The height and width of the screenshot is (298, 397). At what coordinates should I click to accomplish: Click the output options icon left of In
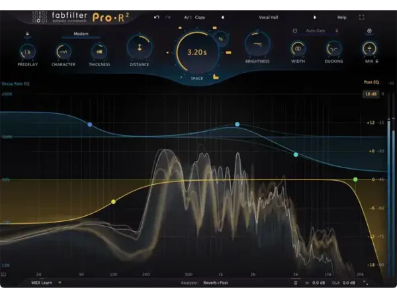tap(296, 283)
